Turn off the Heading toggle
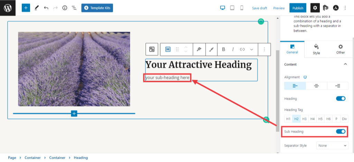The image size is (354, 162). point(341,99)
